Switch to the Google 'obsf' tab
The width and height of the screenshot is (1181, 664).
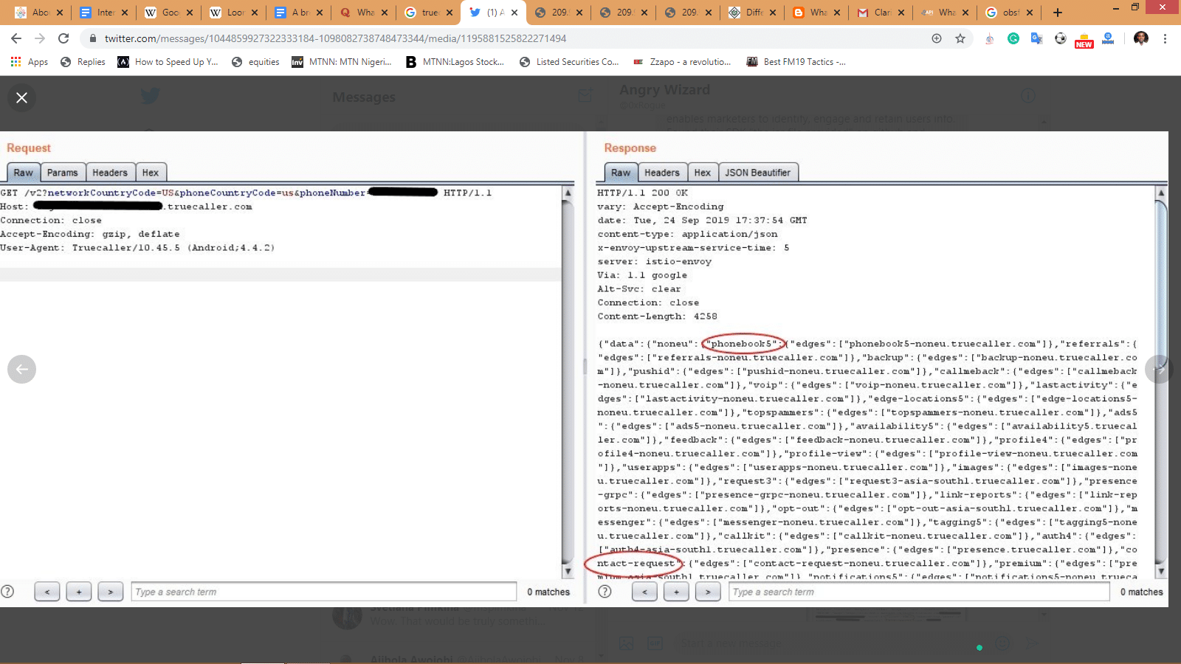click(1008, 13)
